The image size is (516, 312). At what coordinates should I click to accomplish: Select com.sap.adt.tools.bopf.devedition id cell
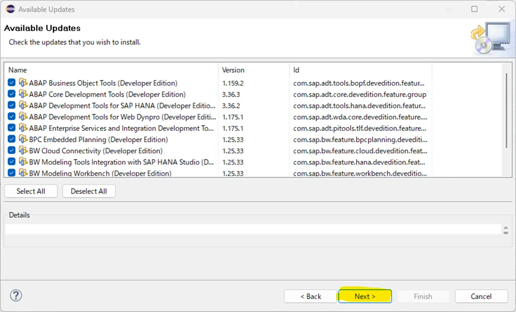[359, 83]
